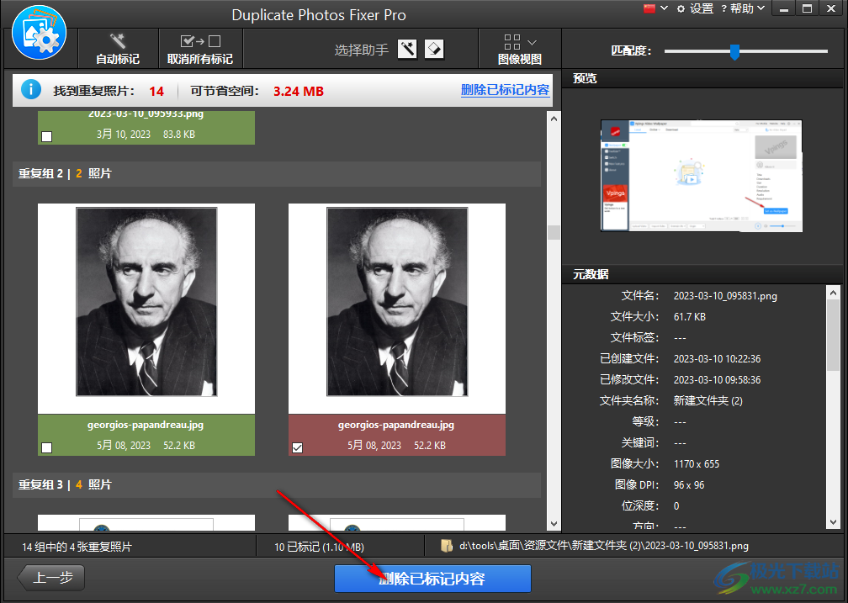Click the Duplicate Photos Fixer Pro logo
Viewport: 848px width, 603px height.
(39, 33)
